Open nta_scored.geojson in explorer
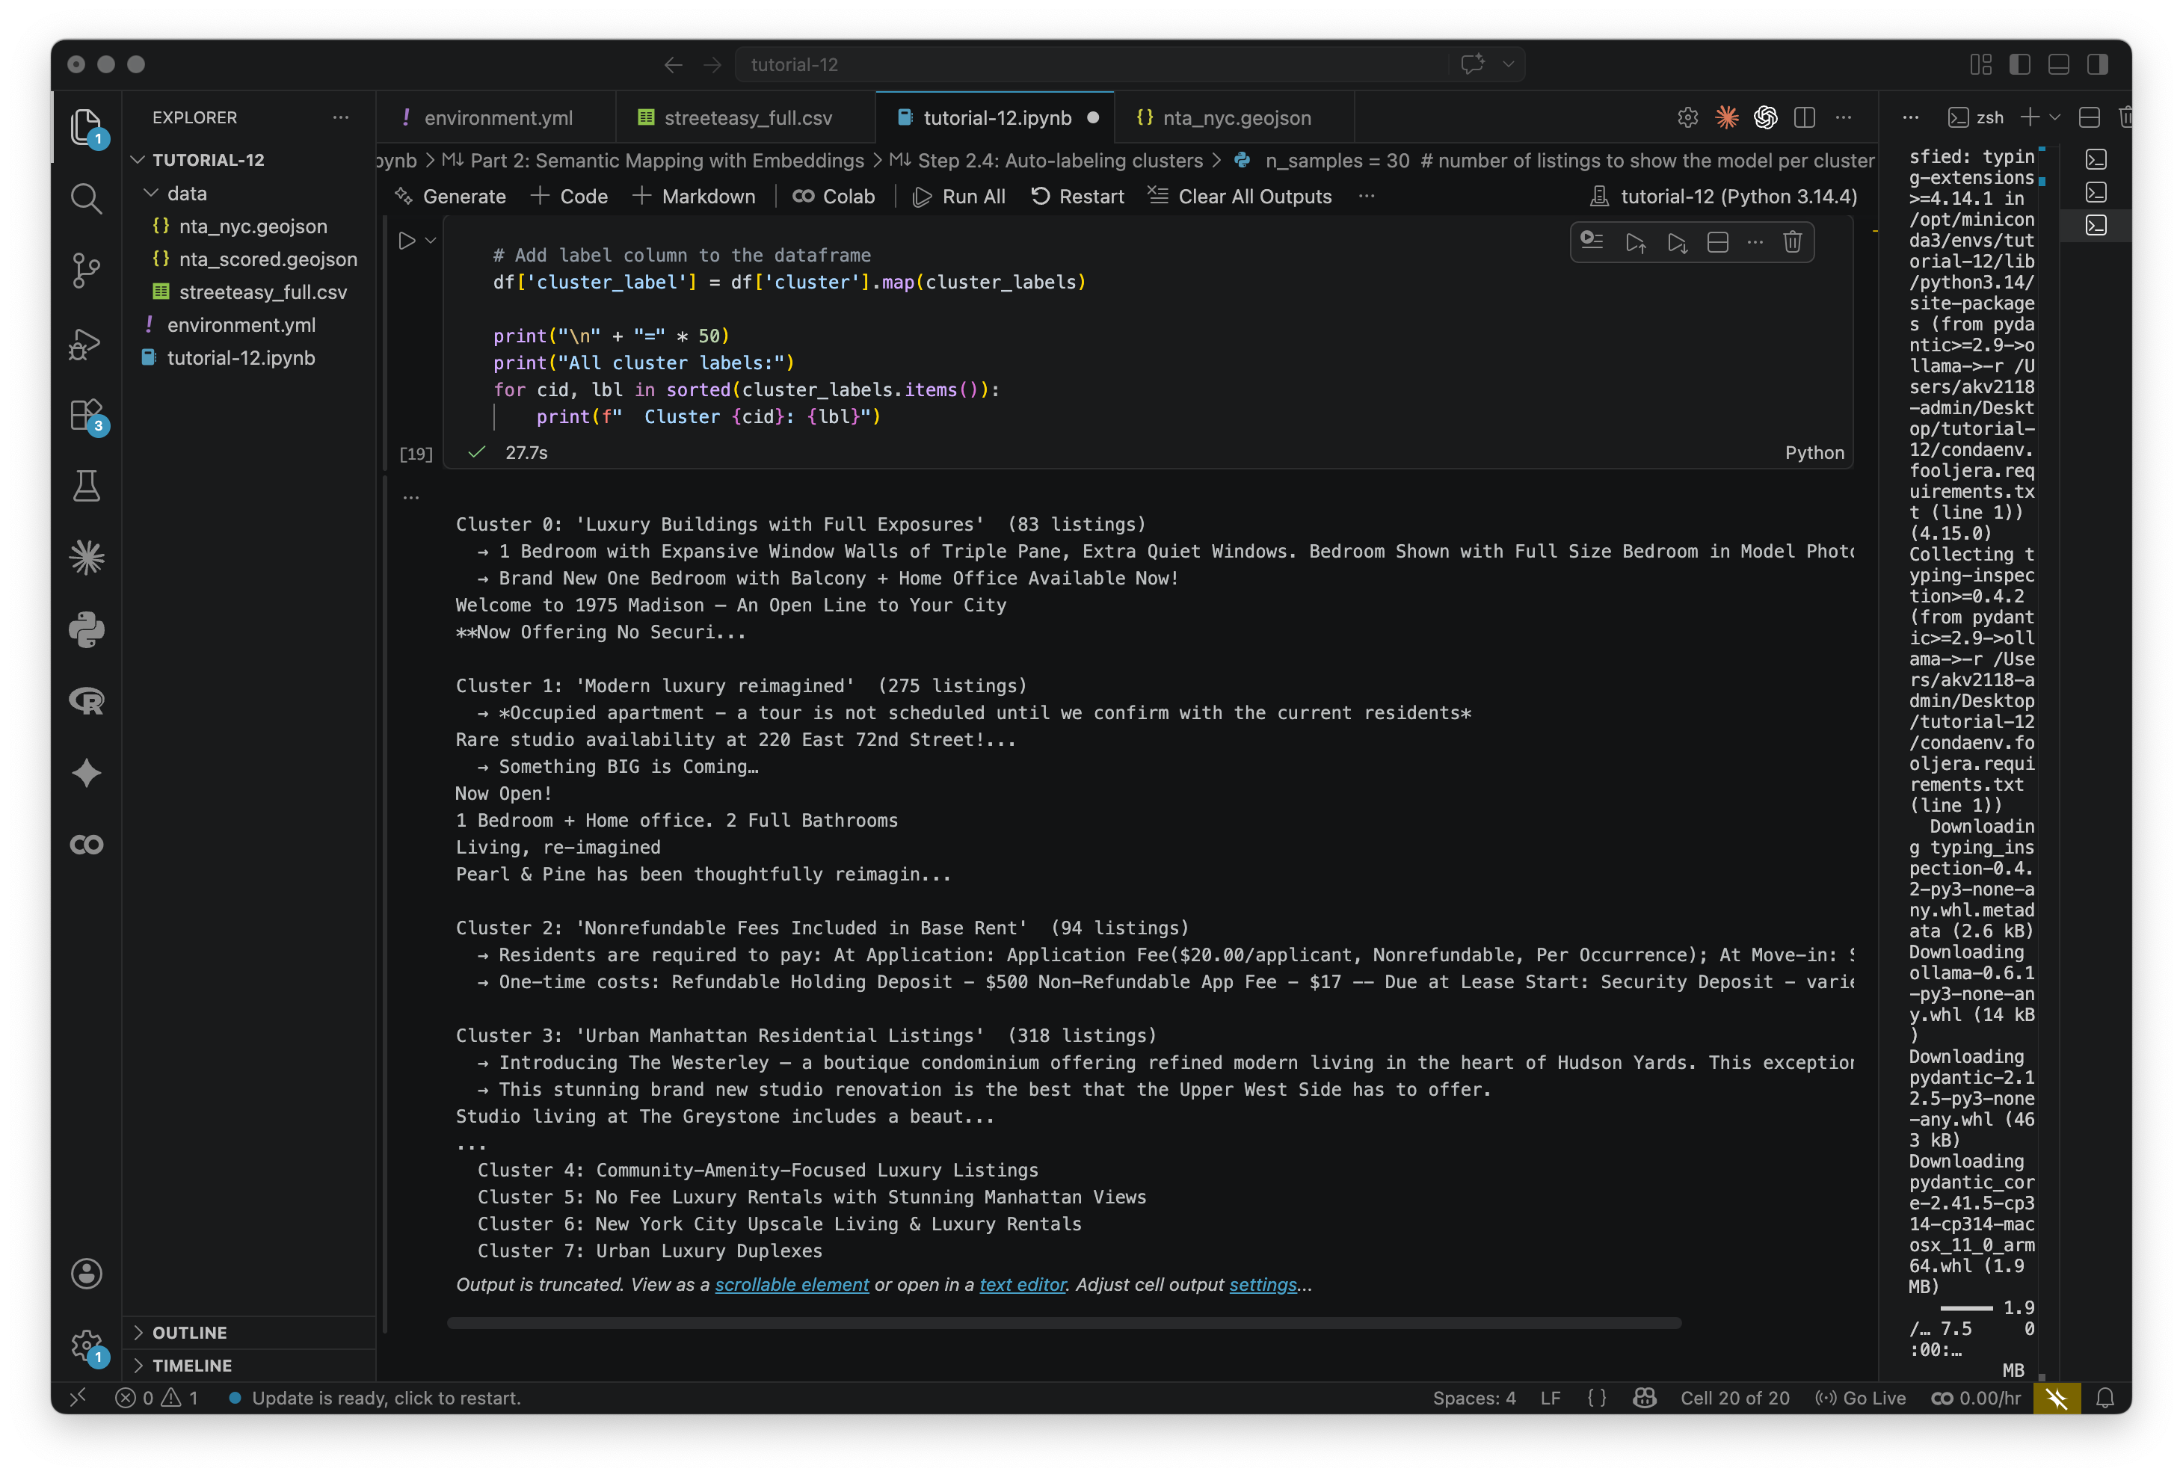This screenshot has width=2183, height=1477. click(x=268, y=259)
